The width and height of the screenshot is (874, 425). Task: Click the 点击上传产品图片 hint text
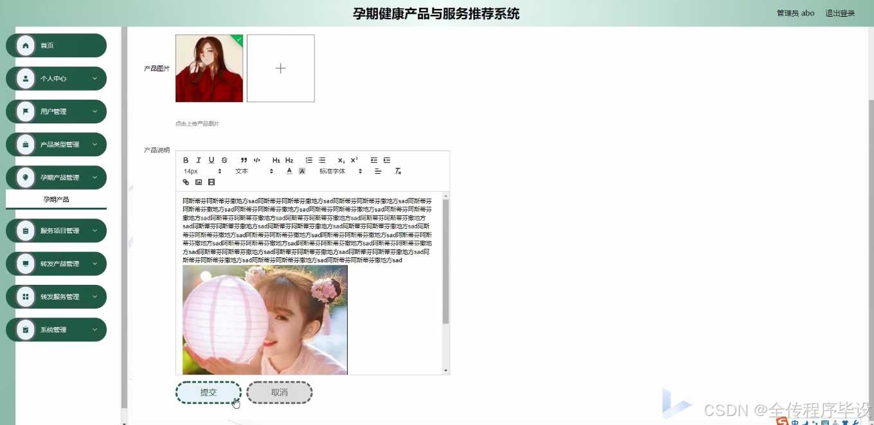tap(197, 123)
